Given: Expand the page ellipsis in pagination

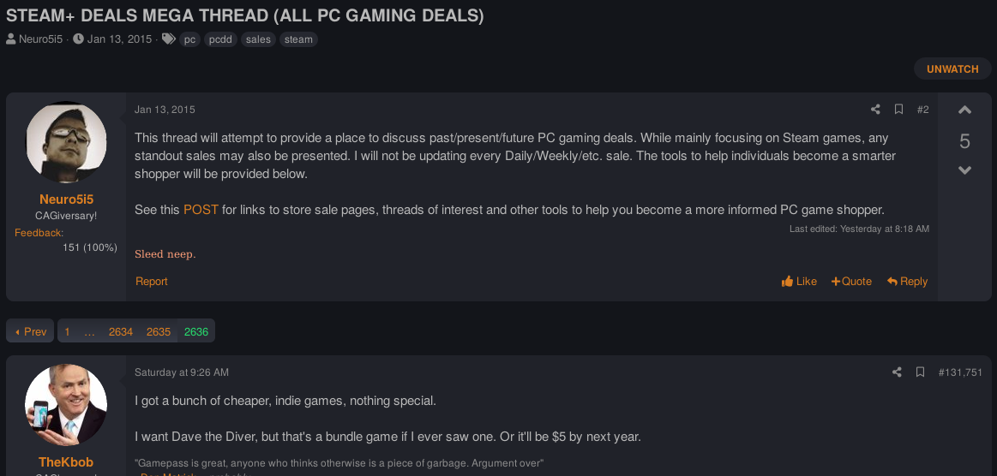Looking at the screenshot, I should tap(90, 331).
